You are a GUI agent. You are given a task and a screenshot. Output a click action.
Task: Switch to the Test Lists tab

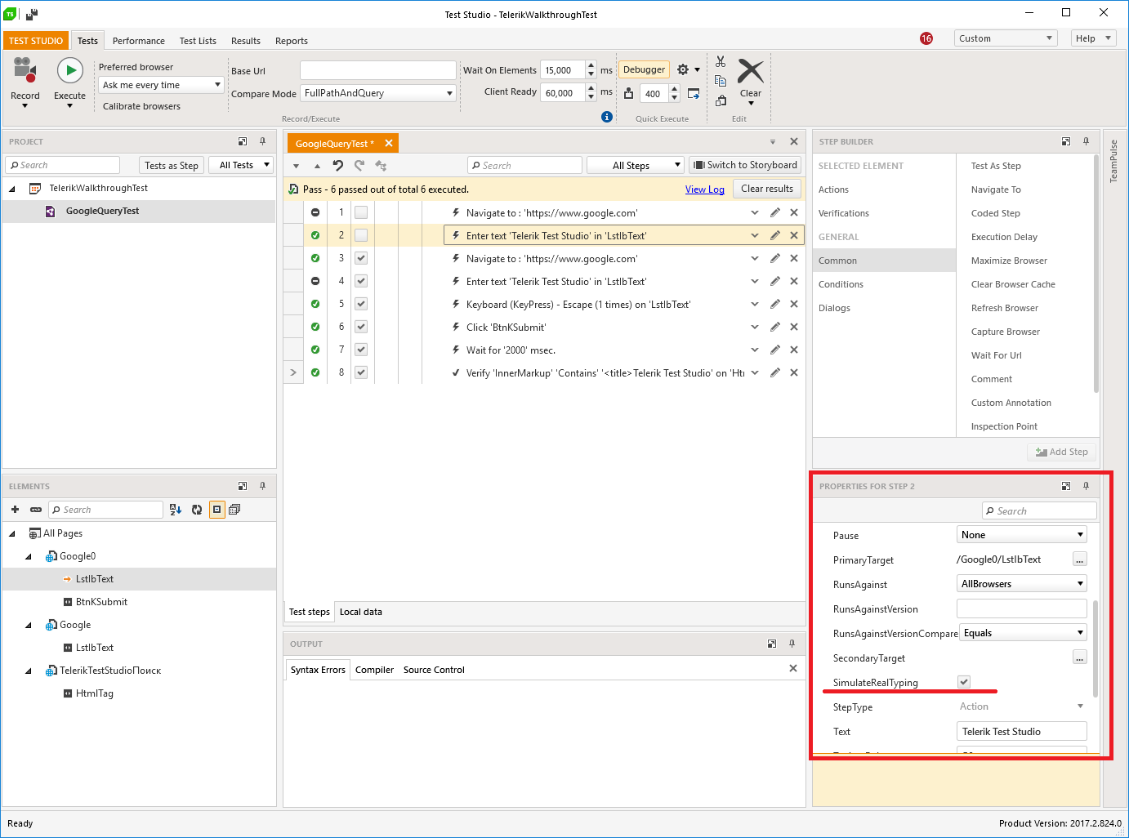(x=198, y=41)
